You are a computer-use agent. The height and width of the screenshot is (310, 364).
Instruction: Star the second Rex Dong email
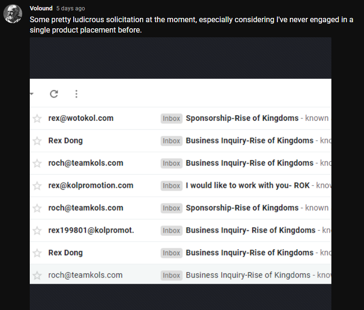pyautogui.click(x=37, y=253)
